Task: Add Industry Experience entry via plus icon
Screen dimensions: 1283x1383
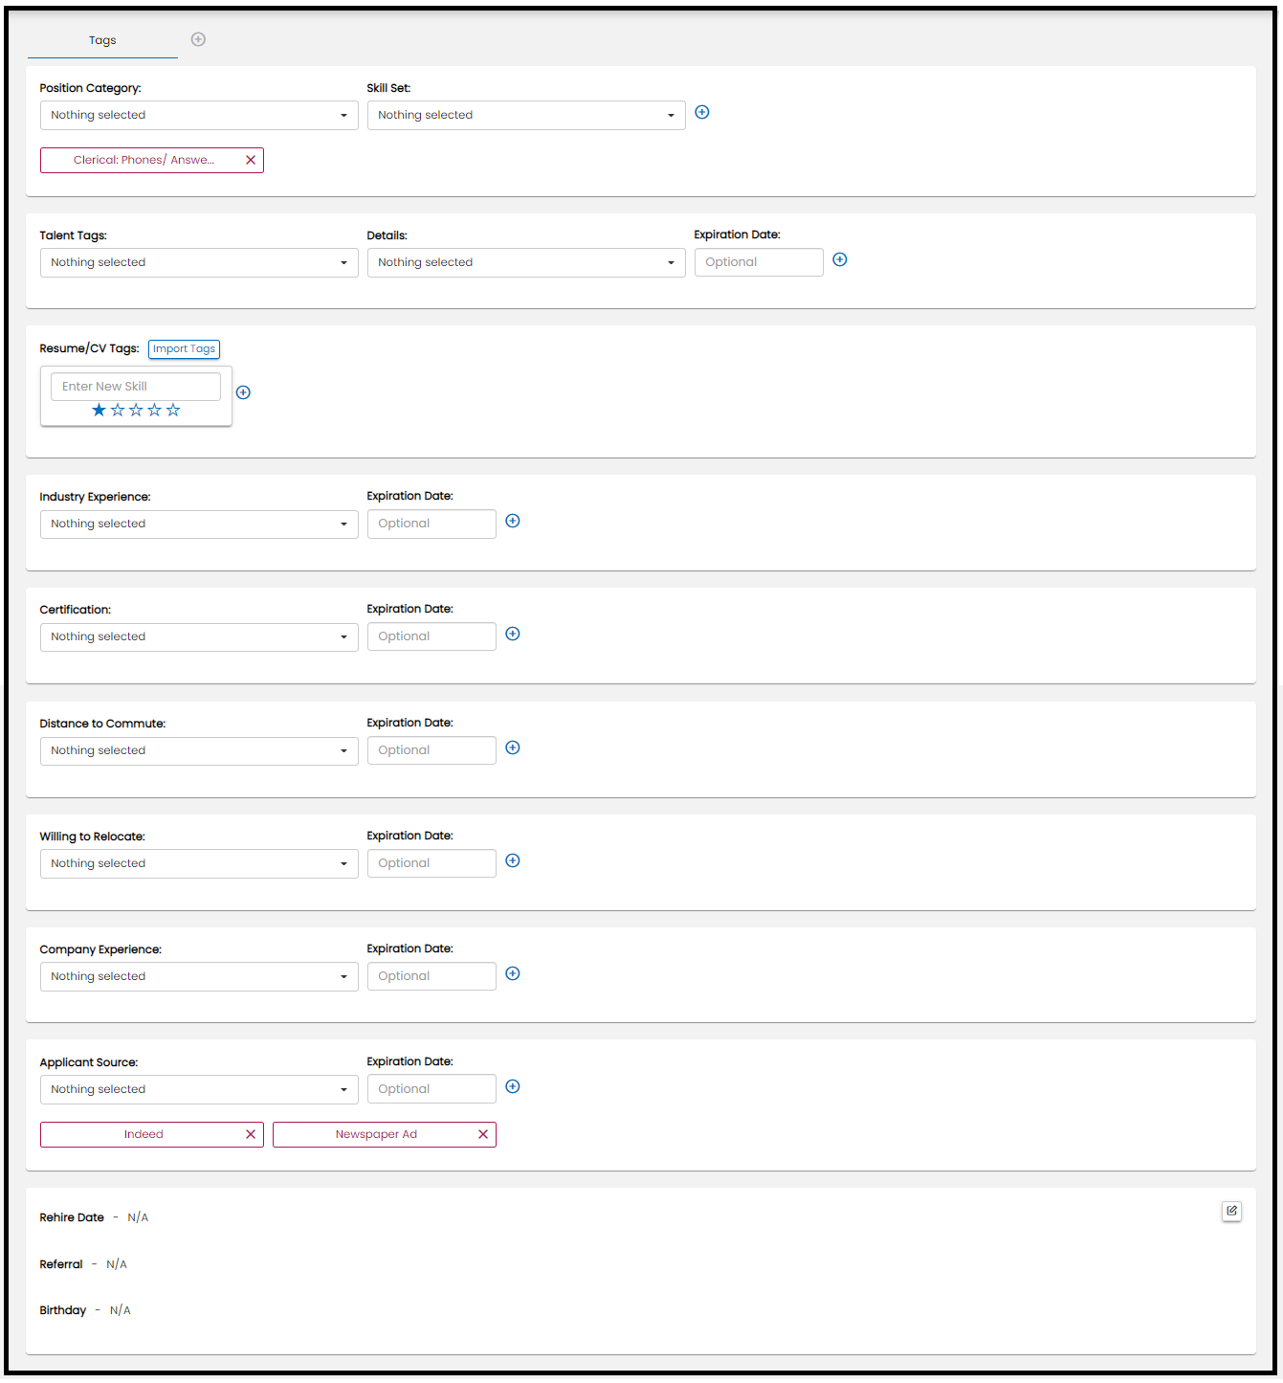Action: click(512, 522)
